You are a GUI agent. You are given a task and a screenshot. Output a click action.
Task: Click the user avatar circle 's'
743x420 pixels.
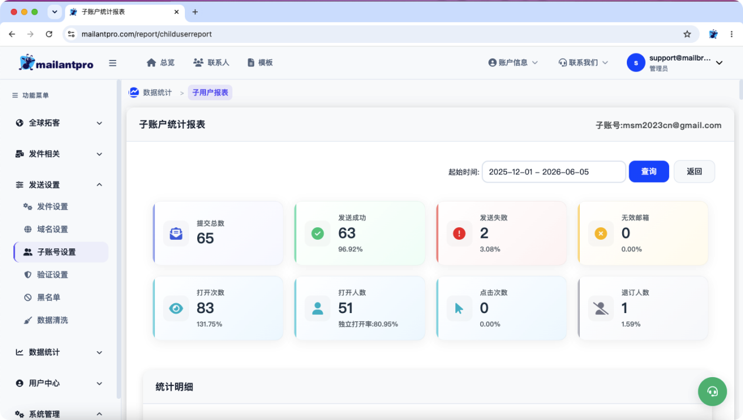pyautogui.click(x=636, y=63)
